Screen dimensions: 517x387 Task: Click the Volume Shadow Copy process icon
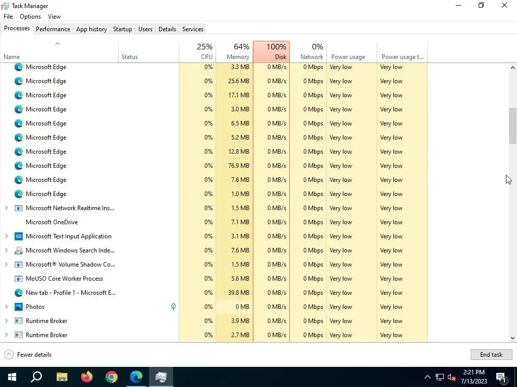[19, 265]
